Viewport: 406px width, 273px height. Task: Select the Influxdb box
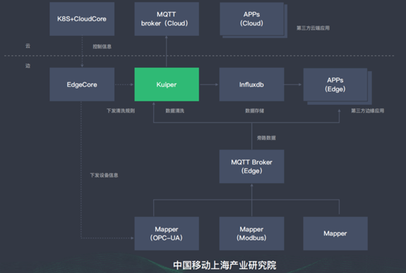pos(251,85)
